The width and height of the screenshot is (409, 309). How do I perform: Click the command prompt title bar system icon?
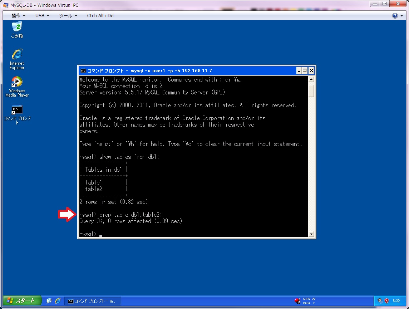(x=83, y=71)
